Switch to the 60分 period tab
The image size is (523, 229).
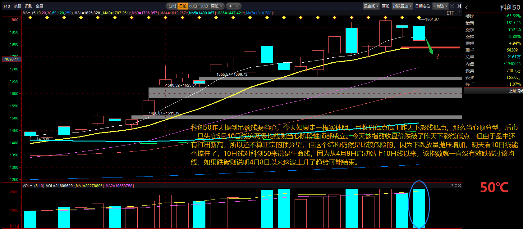click(193, 6)
